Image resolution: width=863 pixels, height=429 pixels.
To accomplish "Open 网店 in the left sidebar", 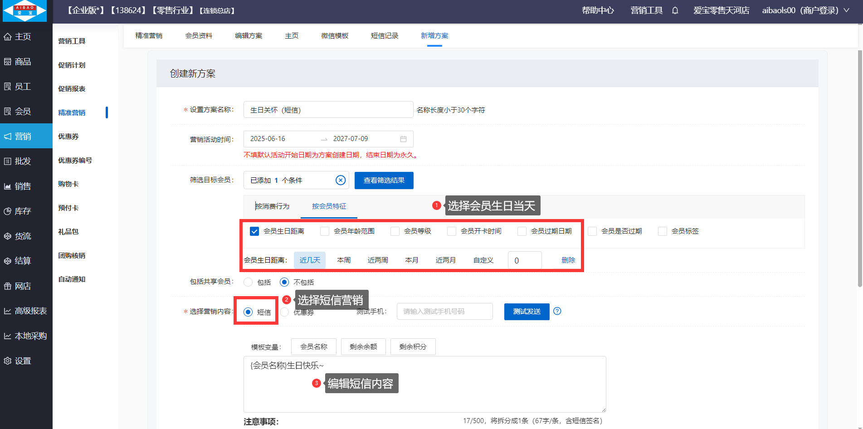I will pos(23,286).
